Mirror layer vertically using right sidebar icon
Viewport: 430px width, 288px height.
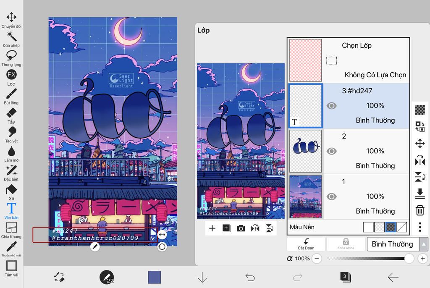[420, 177]
